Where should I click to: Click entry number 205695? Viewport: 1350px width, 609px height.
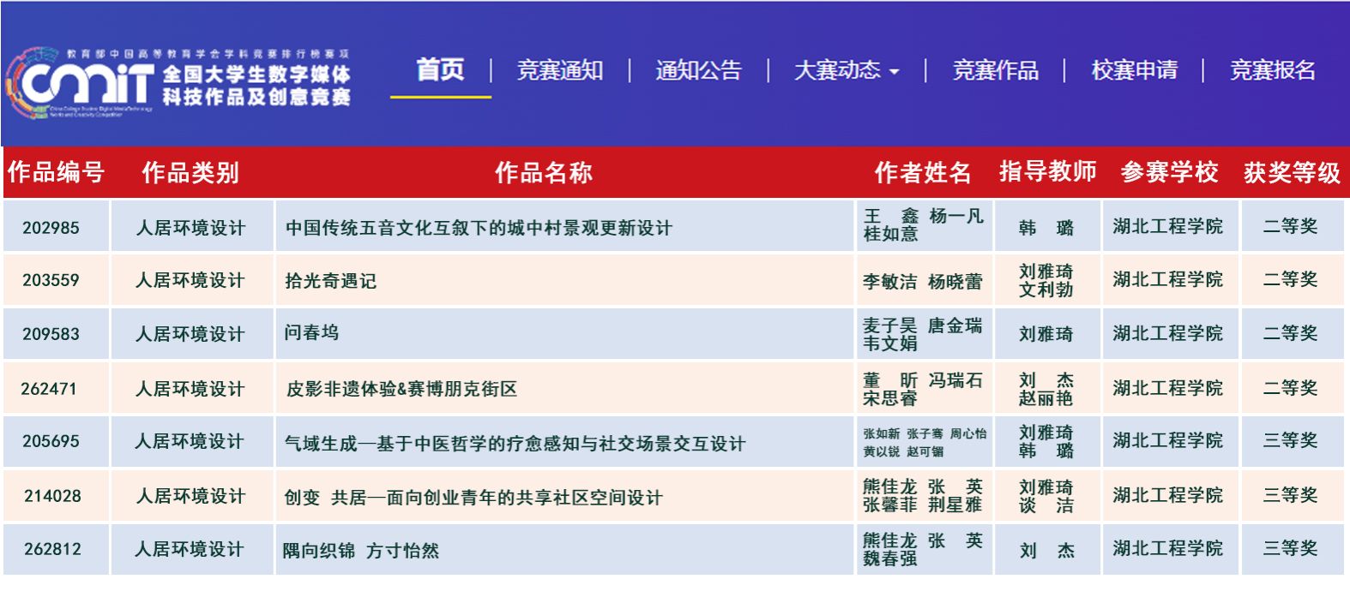pos(51,441)
